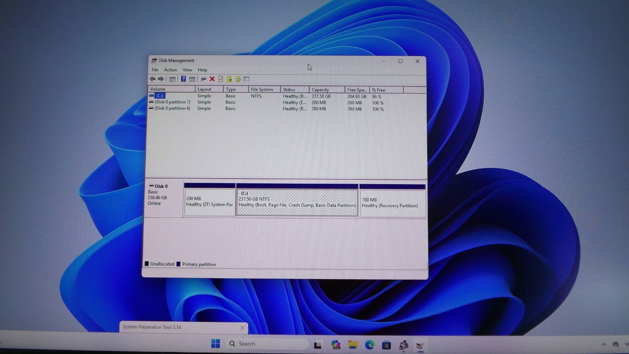Click the folder with magnifier toolbar icon
The height and width of the screenshot is (354, 629).
(238, 79)
